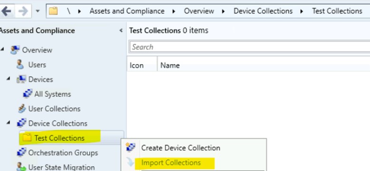Click the User State Migration node icon
Screen dimensions: 370x171
pyautogui.click(x=21, y=167)
